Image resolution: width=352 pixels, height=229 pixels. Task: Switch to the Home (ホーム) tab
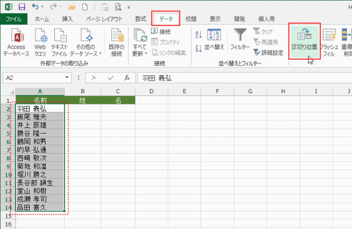[x=42, y=19]
